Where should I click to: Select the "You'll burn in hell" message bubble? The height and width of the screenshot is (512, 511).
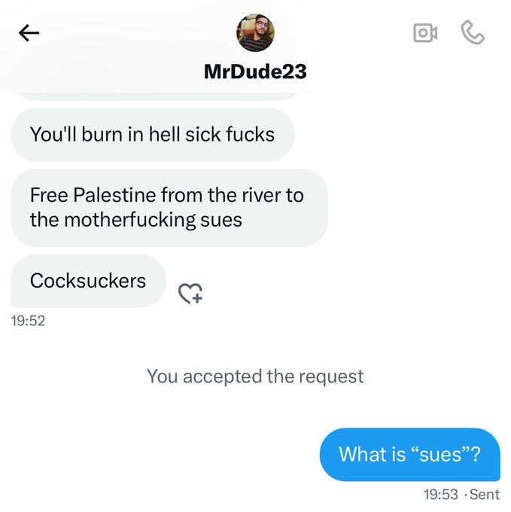tap(152, 135)
